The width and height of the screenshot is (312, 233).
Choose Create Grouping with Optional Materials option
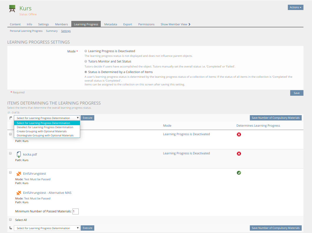click(x=42, y=131)
